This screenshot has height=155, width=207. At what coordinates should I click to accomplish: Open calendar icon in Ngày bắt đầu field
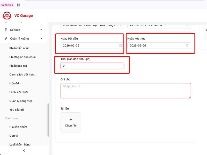(x=120, y=45)
